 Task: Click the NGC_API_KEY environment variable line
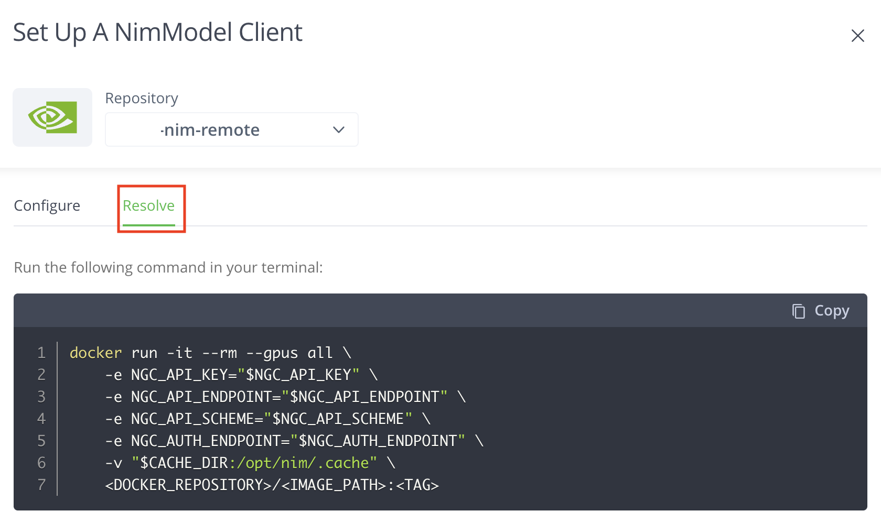point(241,375)
